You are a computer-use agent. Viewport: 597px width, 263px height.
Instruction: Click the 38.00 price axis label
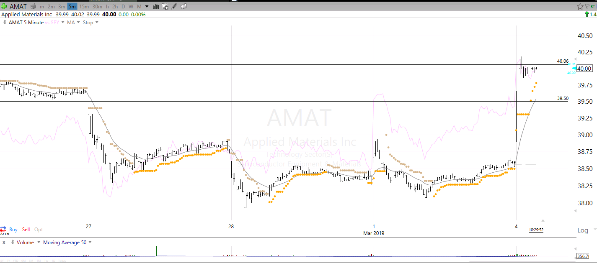point(585,203)
